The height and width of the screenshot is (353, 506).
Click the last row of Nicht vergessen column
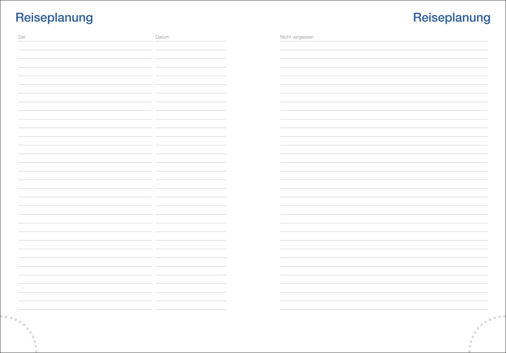(x=384, y=306)
